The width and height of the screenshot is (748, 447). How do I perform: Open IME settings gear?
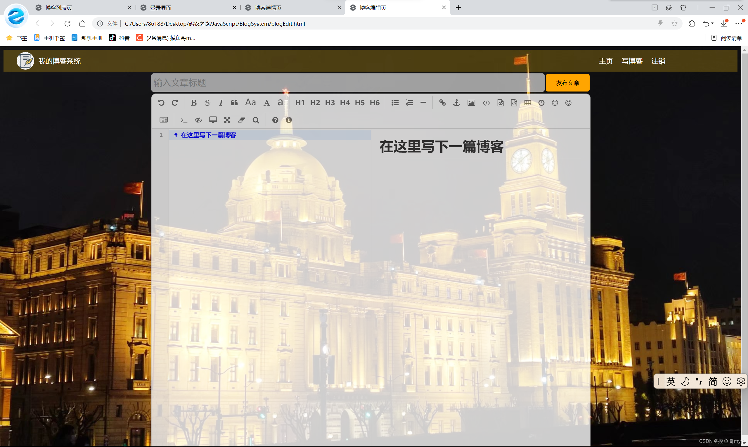click(741, 381)
